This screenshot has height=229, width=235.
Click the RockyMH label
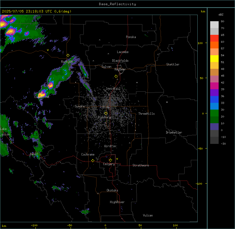[x=67, y=62]
